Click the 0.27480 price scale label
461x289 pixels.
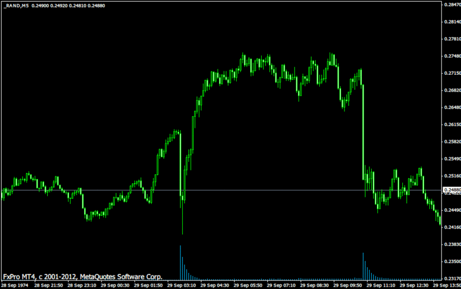coord(452,56)
